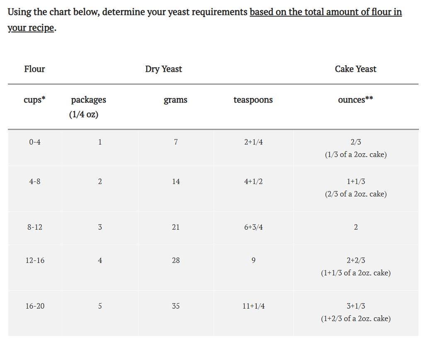
Task: Click the Dry Yeast column header
Action: [163, 69]
